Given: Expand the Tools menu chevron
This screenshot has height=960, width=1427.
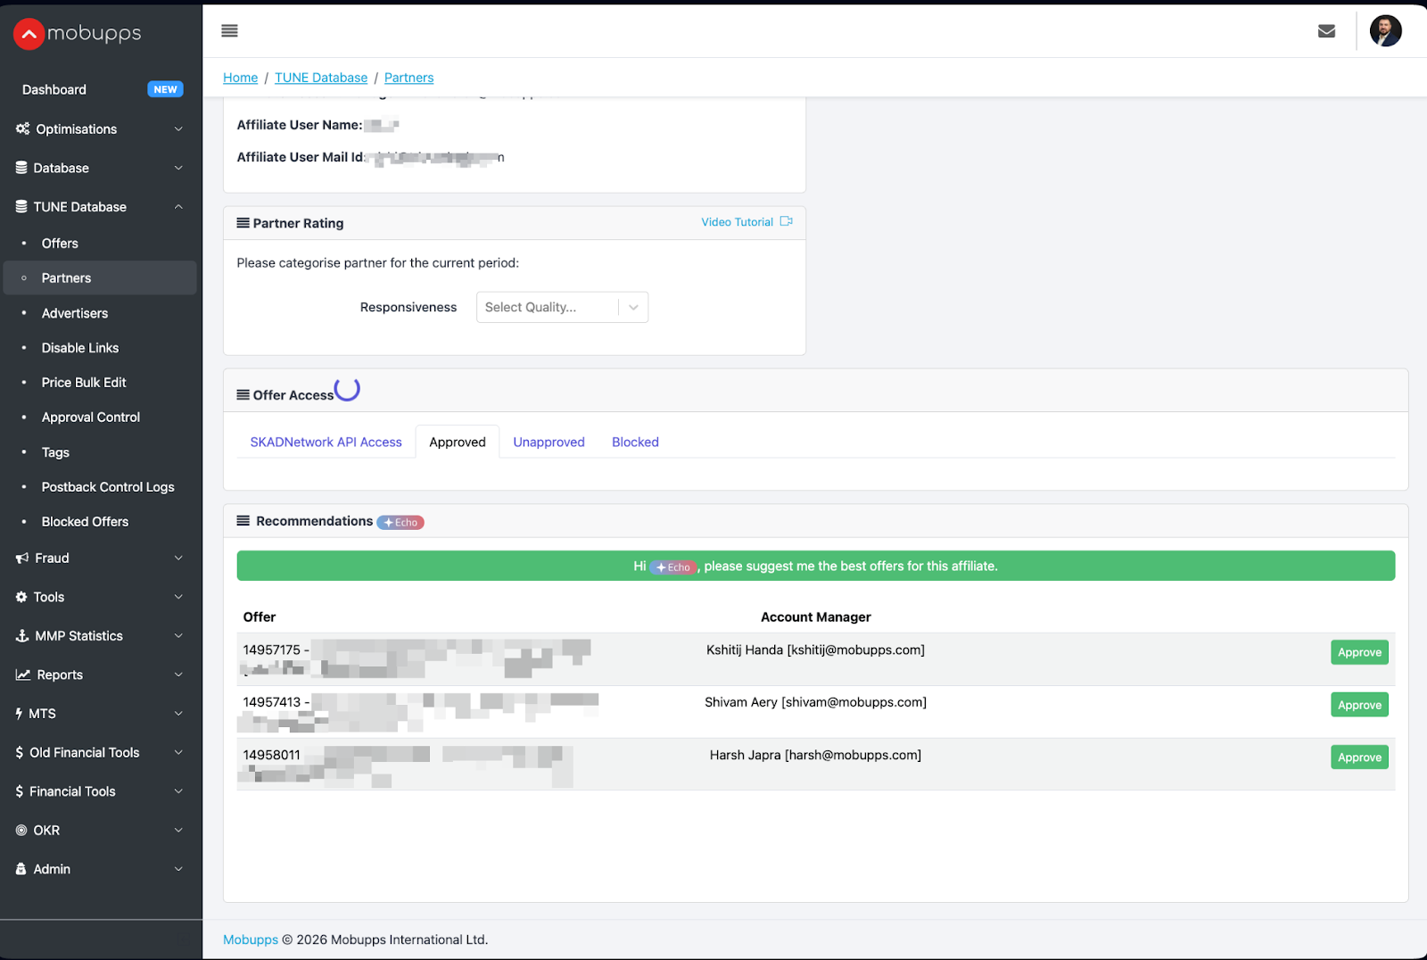Looking at the screenshot, I should click(x=178, y=597).
